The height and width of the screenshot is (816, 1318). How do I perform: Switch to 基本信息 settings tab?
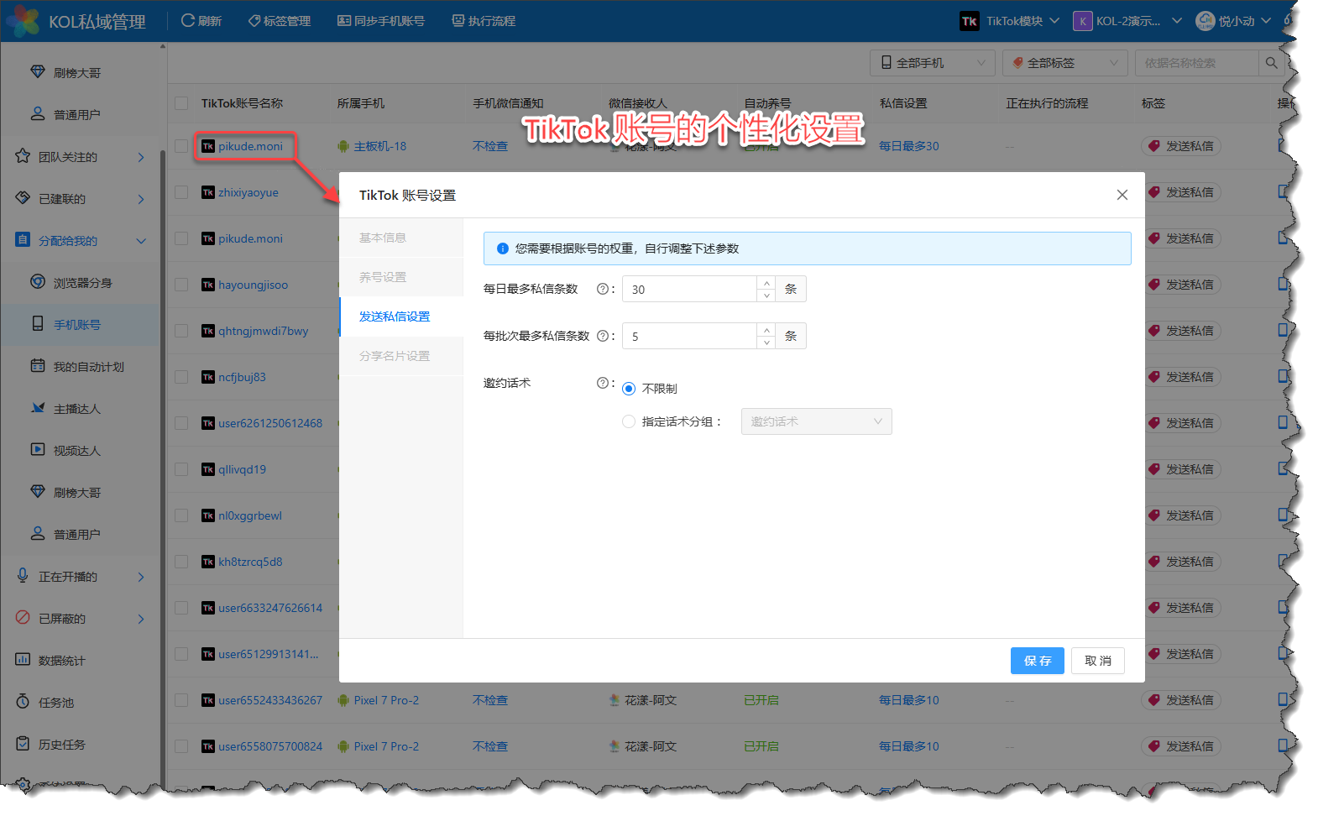(401, 238)
